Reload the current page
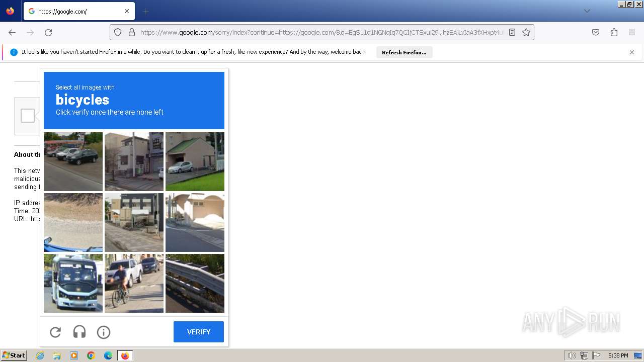644x362 pixels. (48, 32)
